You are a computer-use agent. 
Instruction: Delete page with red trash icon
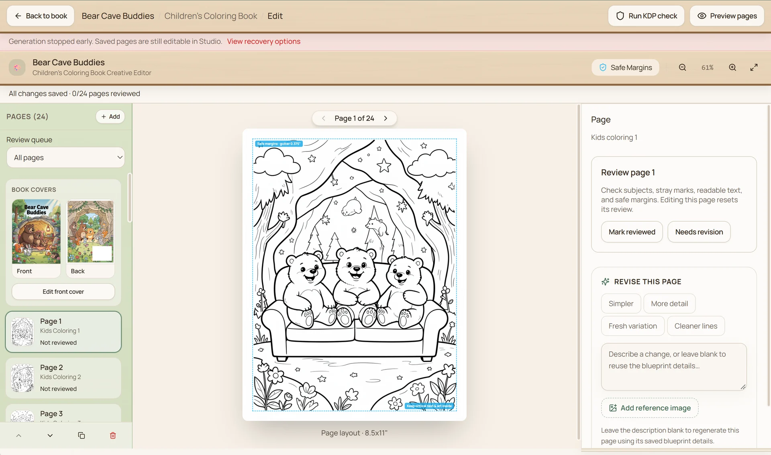pyautogui.click(x=113, y=435)
